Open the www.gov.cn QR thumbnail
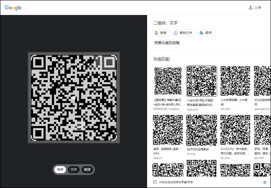 (x=262, y=81)
